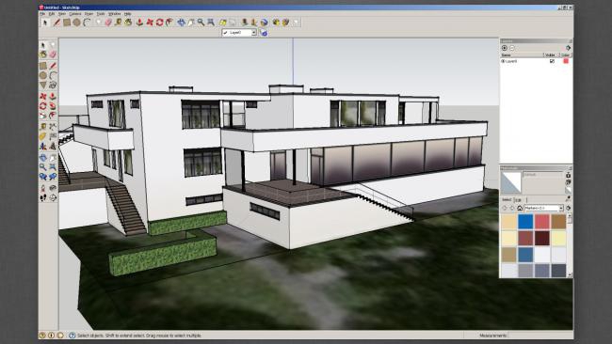The height and width of the screenshot is (344, 612).
Task: Open the View menu
Action: pos(62,14)
